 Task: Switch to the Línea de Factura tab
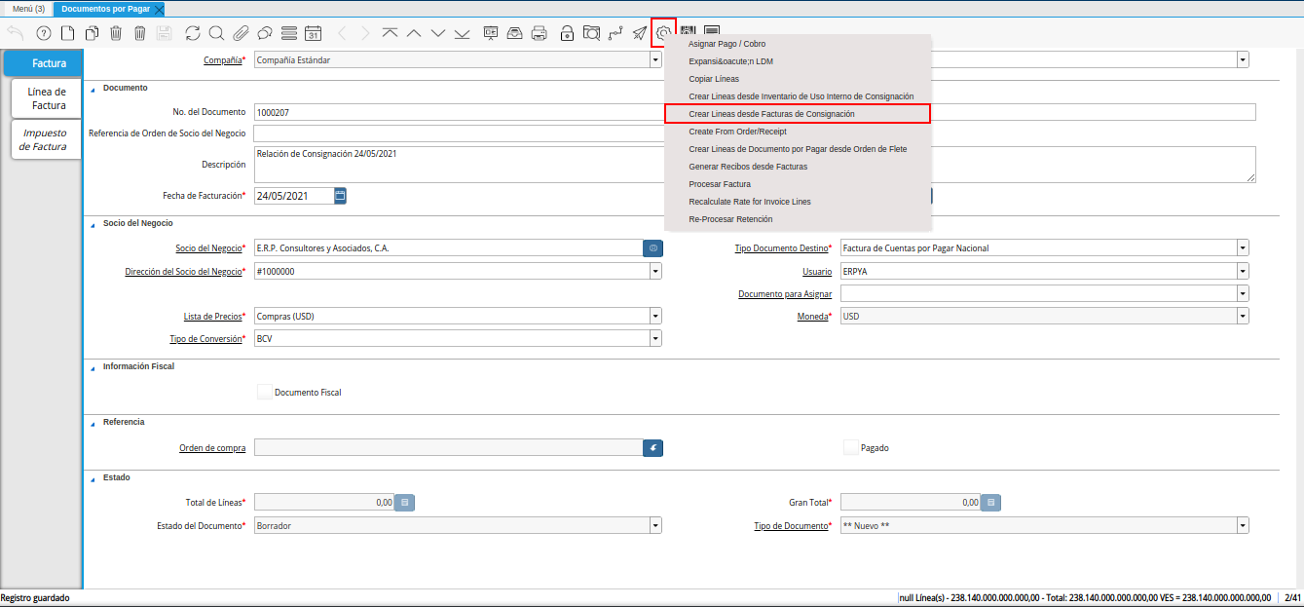click(x=47, y=98)
